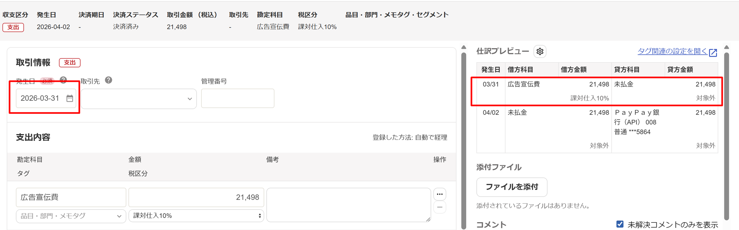Focus the 備考 textarea
This screenshot has width=739, height=230.
pos(348,205)
